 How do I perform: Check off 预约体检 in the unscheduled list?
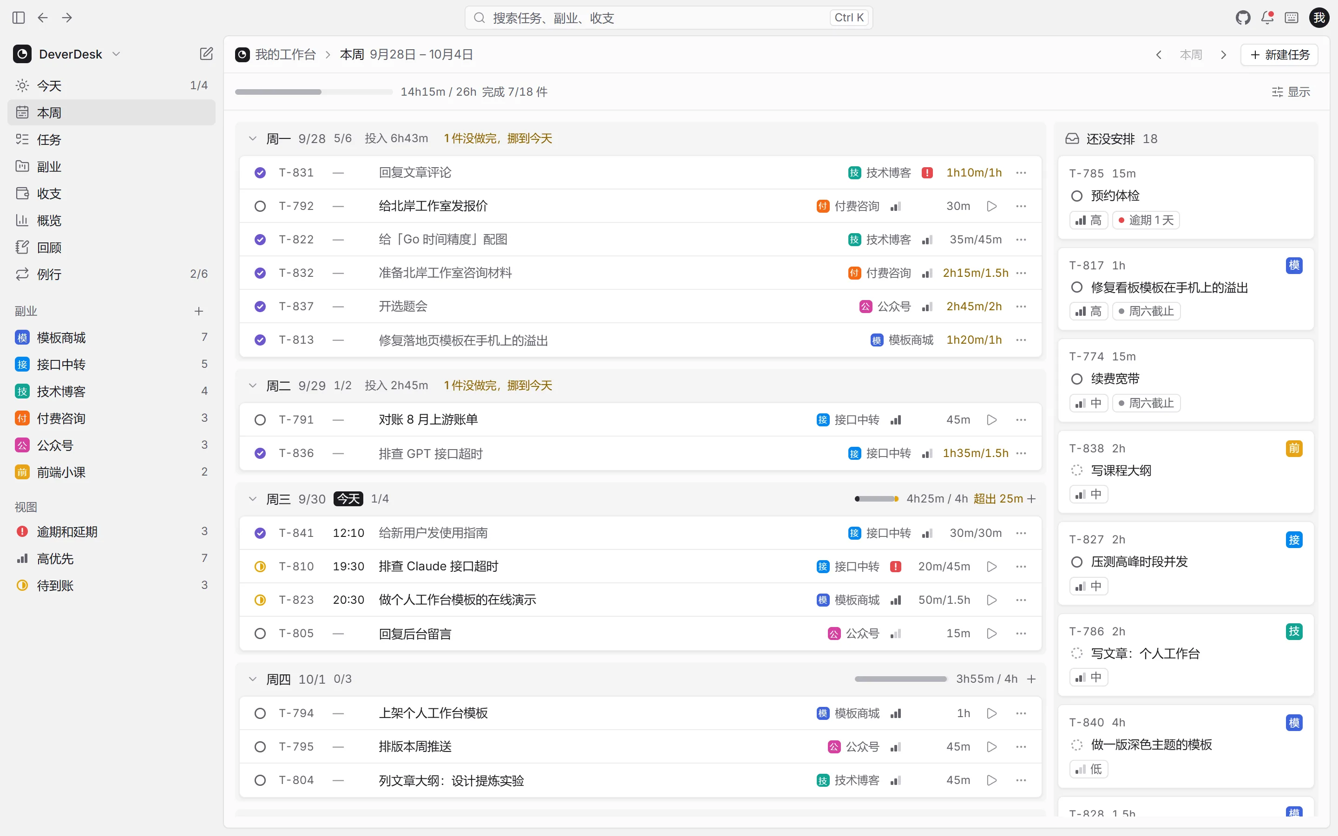1076,196
